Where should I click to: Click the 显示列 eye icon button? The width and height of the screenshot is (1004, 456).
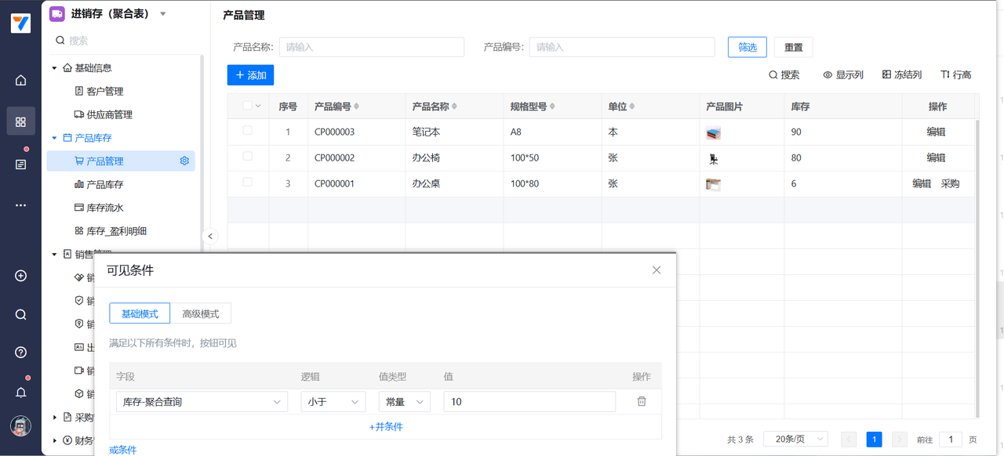(x=843, y=75)
